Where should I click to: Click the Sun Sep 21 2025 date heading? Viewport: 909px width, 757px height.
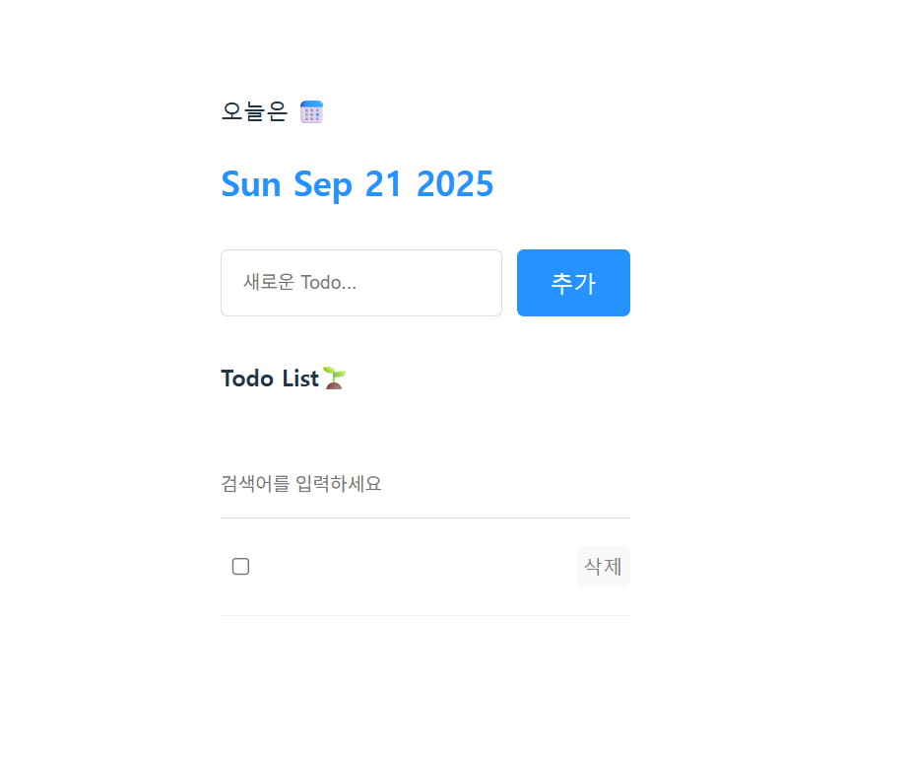point(357,184)
